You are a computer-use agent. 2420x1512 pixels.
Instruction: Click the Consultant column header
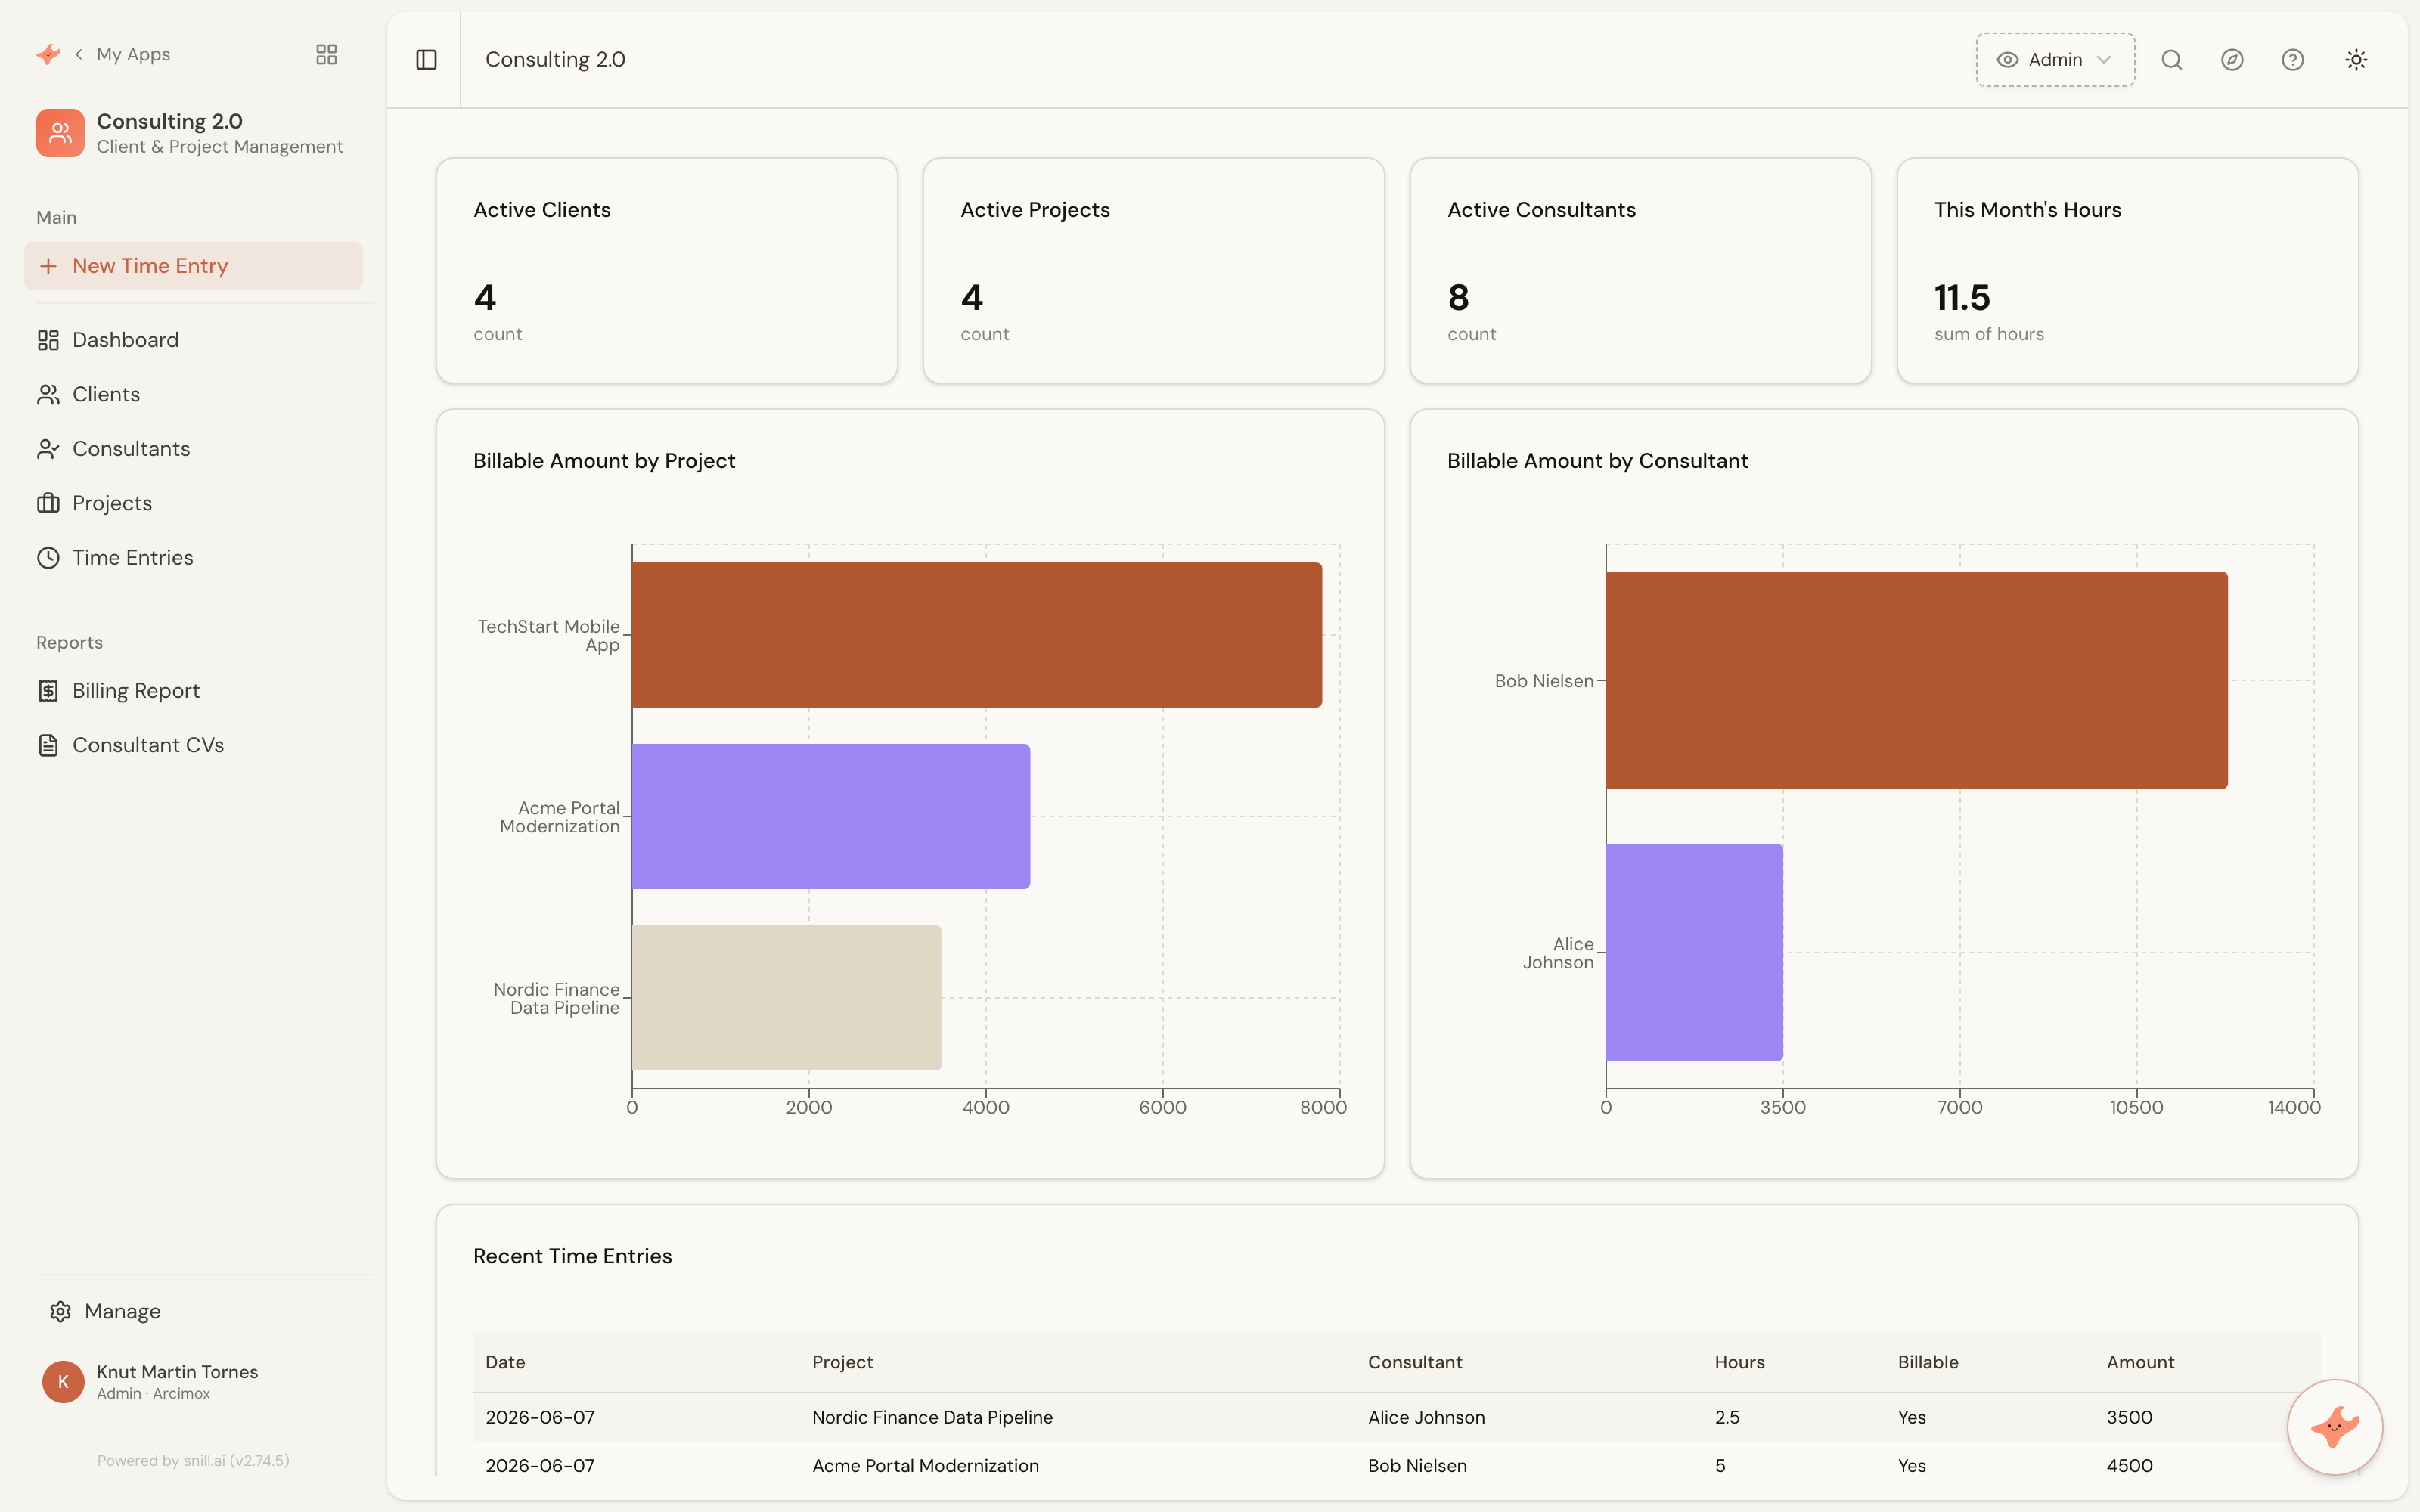1415,1362
